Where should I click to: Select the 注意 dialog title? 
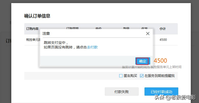click(46, 34)
